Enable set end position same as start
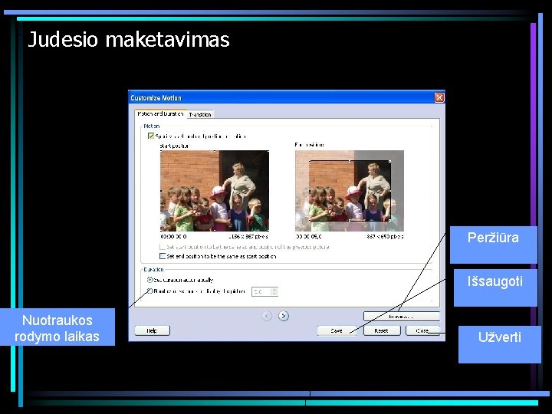 pyautogui.click(x=163, y=256)
